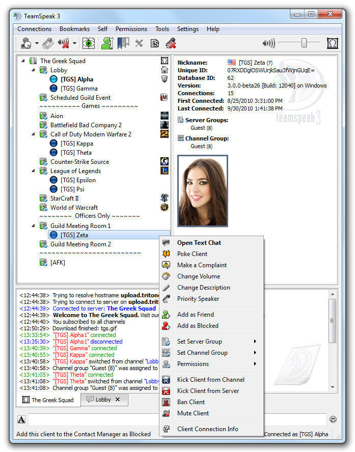Collapse the Lobby channel tree
This screenshot has height=452, width=355.
coord(34,70)
